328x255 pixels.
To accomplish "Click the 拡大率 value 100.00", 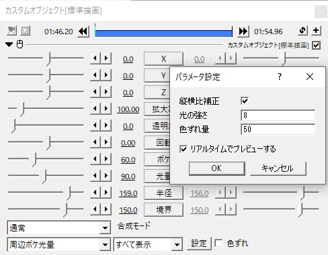I will (128, 109).
